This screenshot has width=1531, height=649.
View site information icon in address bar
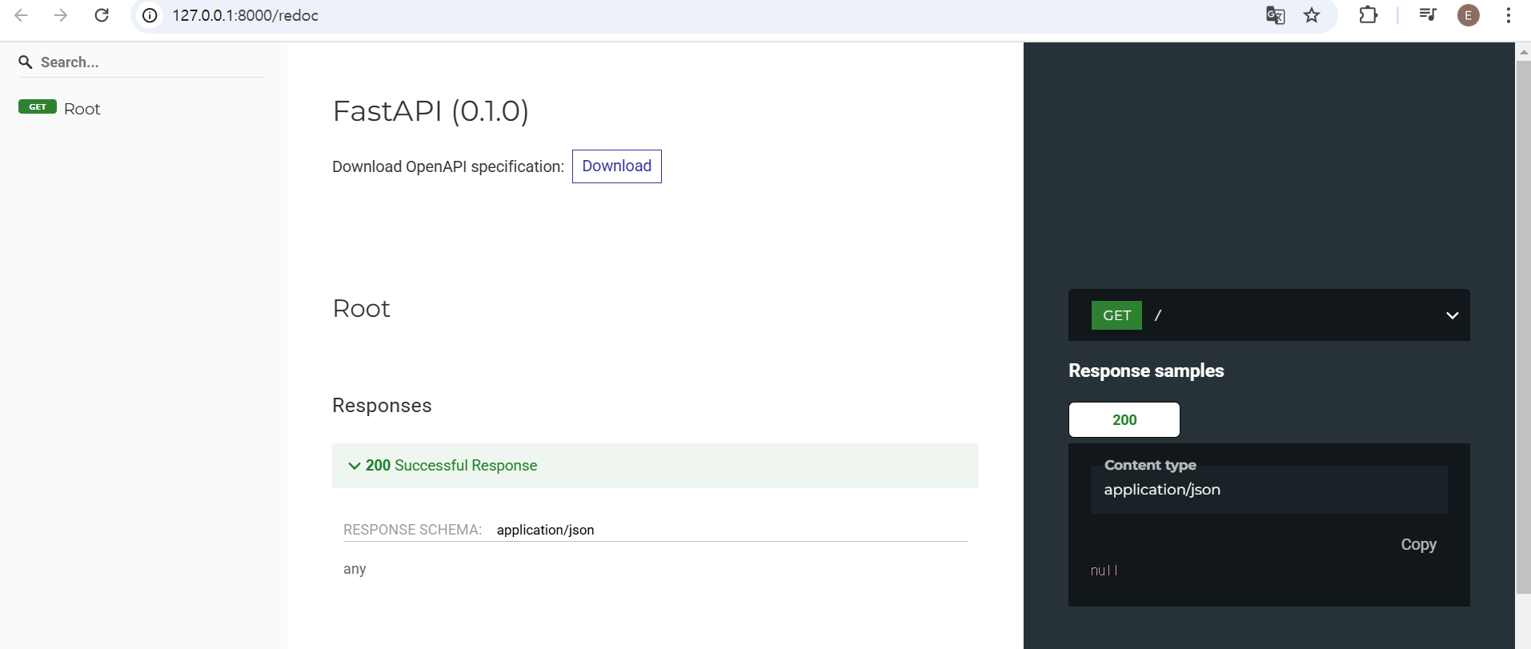[150, 15]
